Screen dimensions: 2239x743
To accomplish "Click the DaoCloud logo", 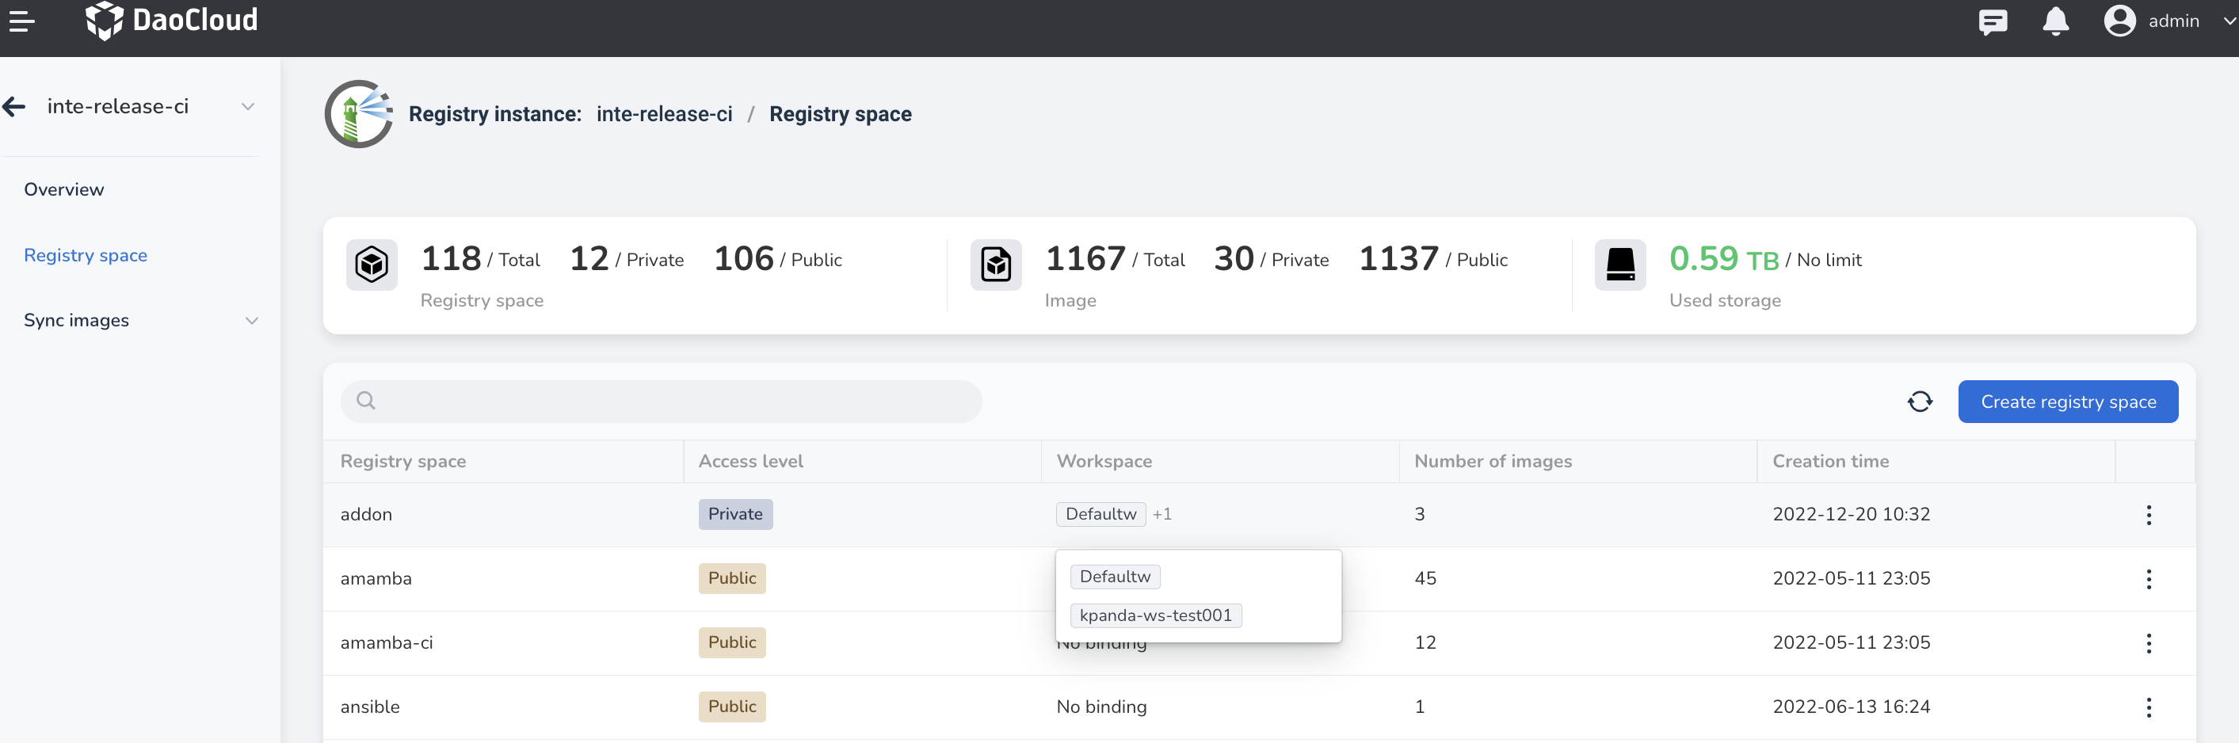I will pyautogui.click(x=171, y=20).
